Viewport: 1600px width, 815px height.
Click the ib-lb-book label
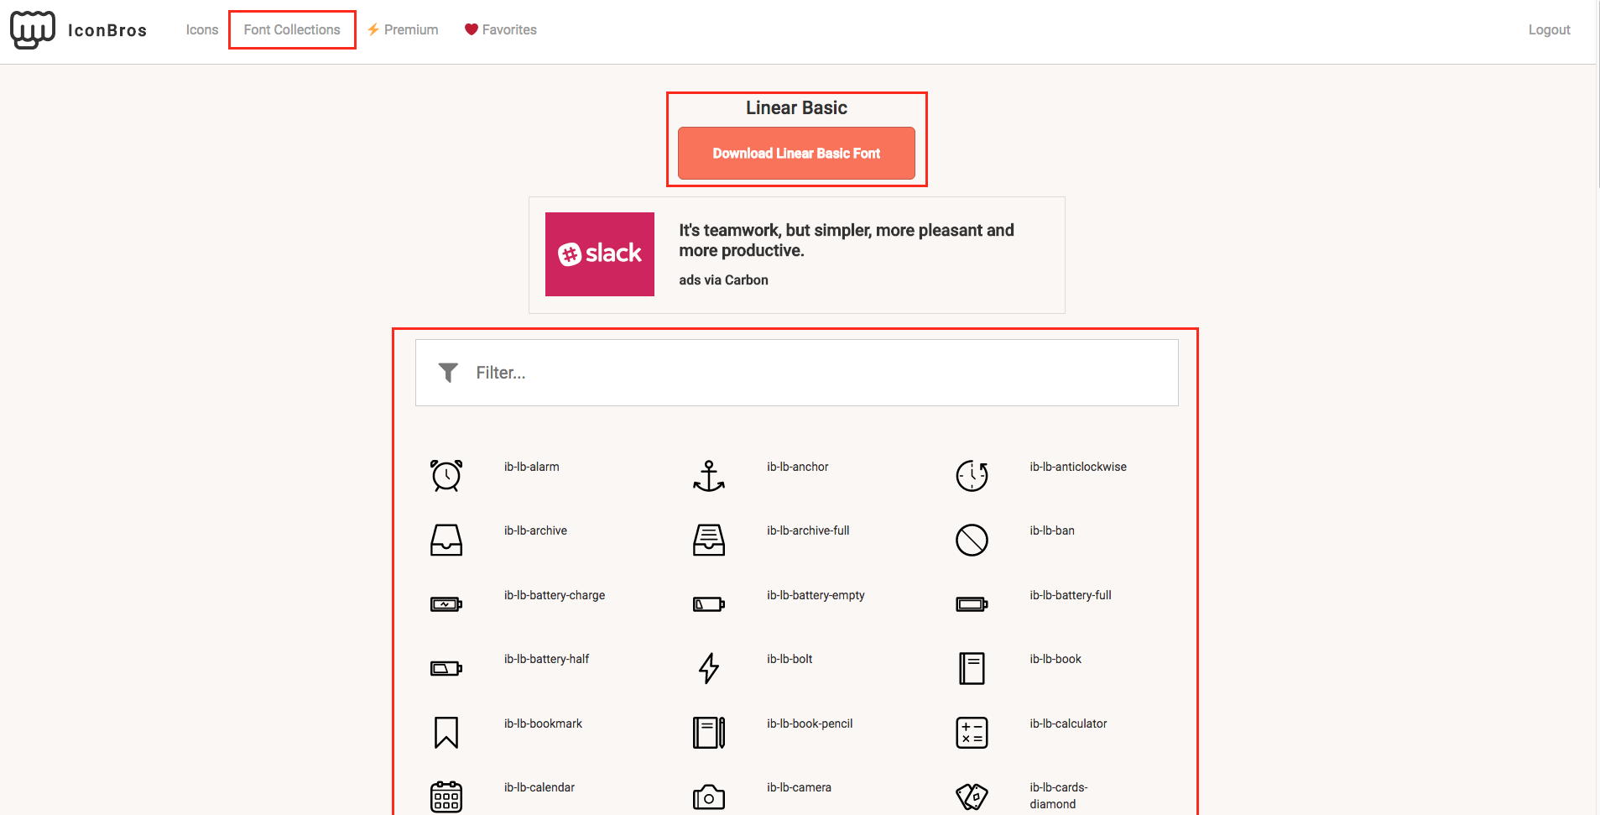click(1055, 659)
